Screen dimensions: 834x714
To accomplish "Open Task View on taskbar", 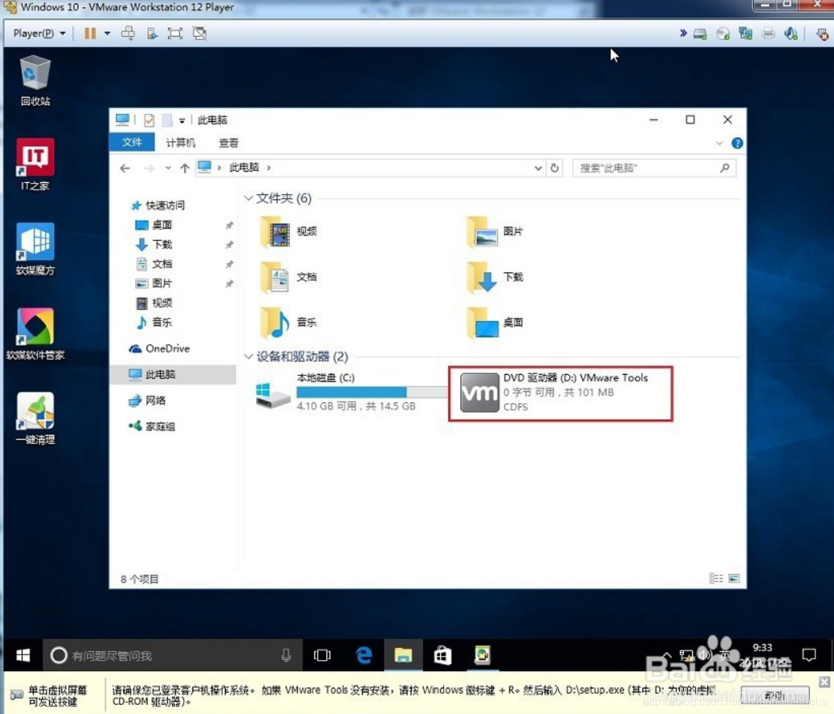I will click(323, 655).
